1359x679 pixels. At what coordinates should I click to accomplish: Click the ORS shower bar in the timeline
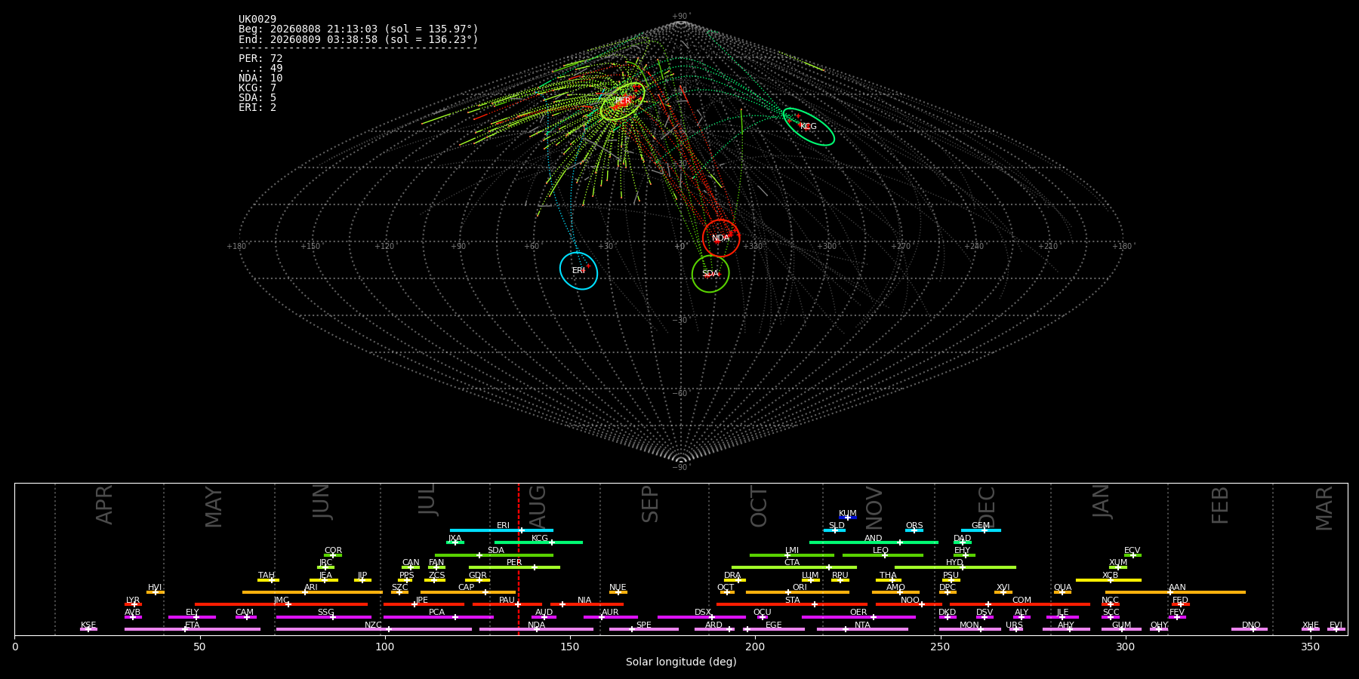(x=914, y=530)
